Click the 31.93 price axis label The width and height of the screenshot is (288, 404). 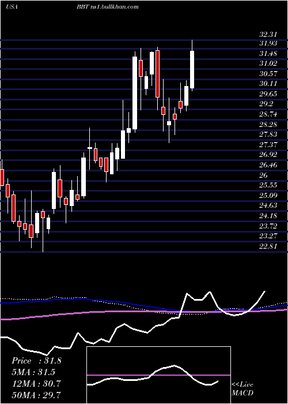tap(268, 43)
